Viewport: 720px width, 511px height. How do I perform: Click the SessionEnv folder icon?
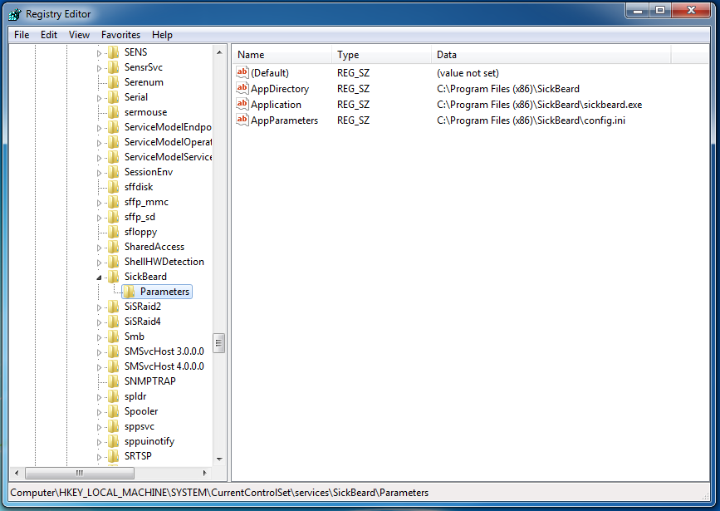point(114,172)
